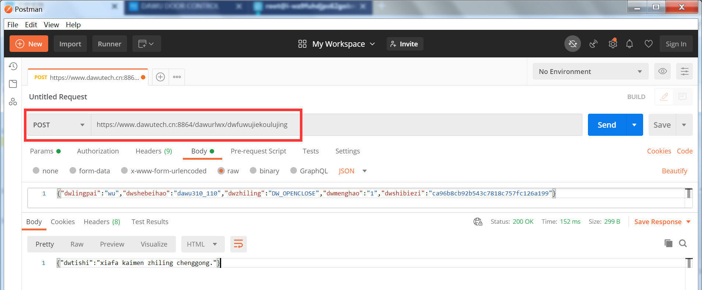Screen dimensions: 702x290
Task: Open the Collections sidebar icon
Action: point(13,84)
